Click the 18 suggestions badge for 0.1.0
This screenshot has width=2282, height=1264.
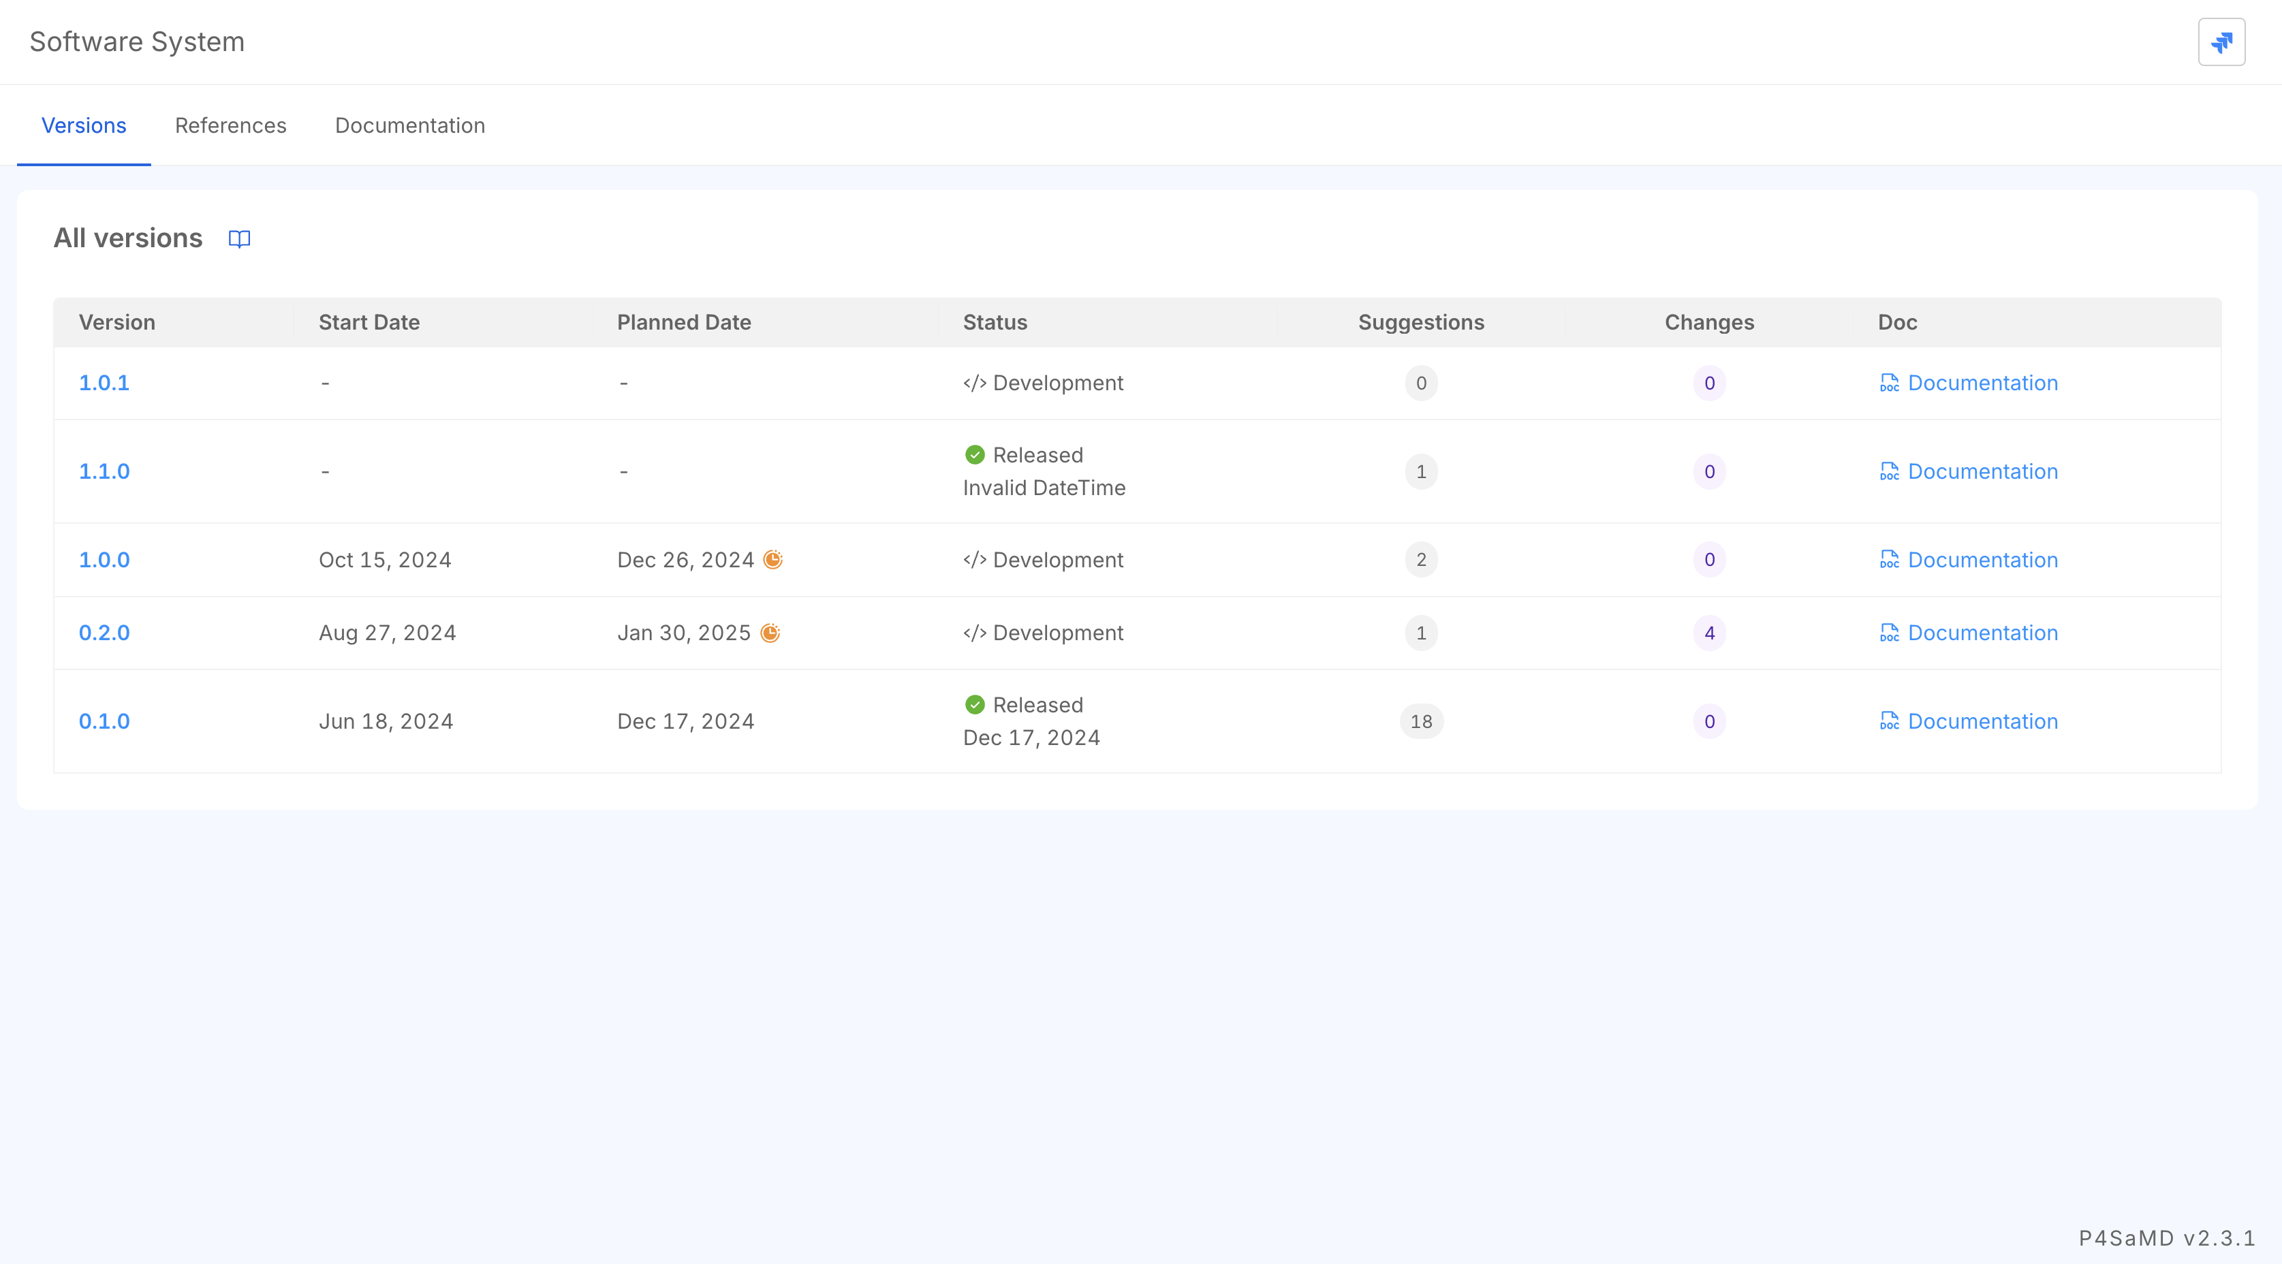coord(1421,721)
